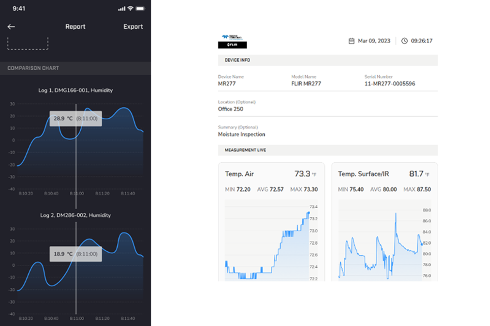Click the MEASUREMENT LIVE section header
This screenshot has height=326, width=490.
[245, 150]
